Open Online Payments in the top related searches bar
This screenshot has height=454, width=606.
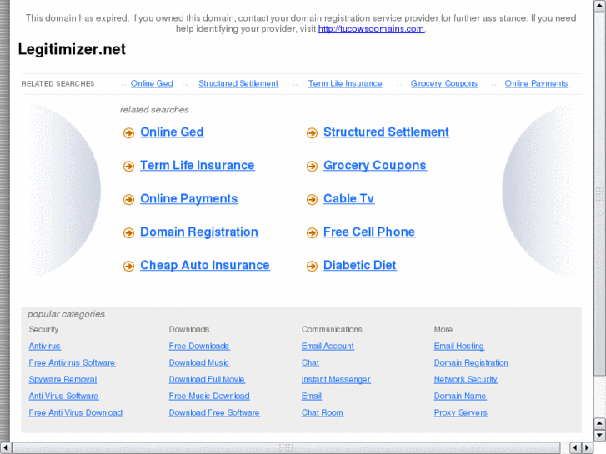point(536,83)
